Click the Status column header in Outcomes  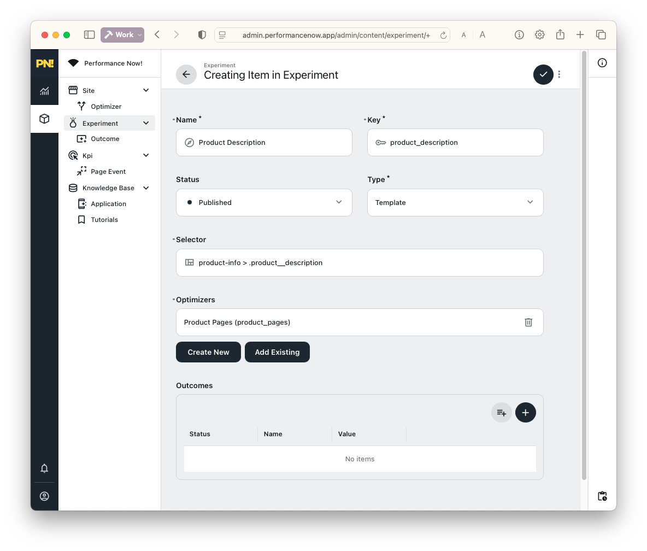coord(199,434)
